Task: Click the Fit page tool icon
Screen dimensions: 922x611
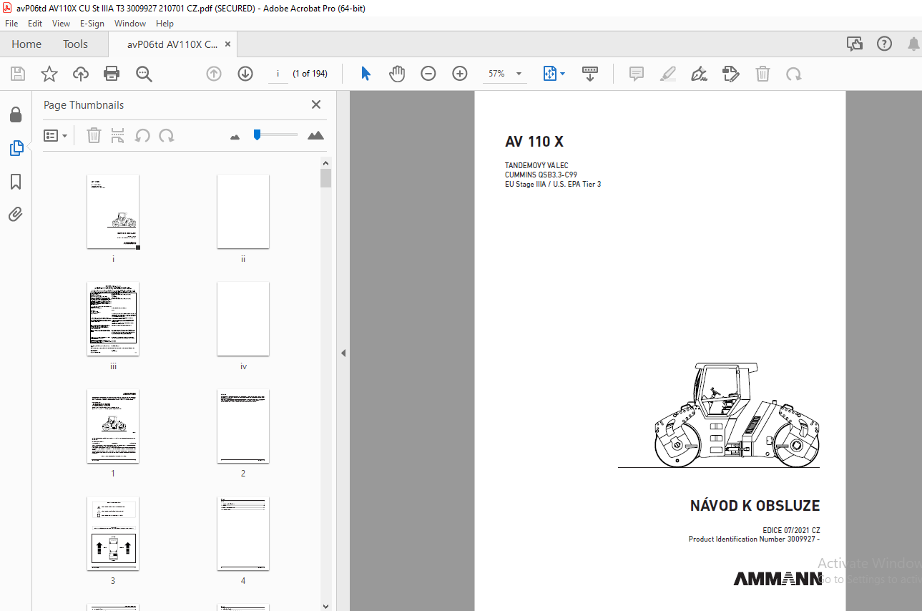Action: [550, 74]
